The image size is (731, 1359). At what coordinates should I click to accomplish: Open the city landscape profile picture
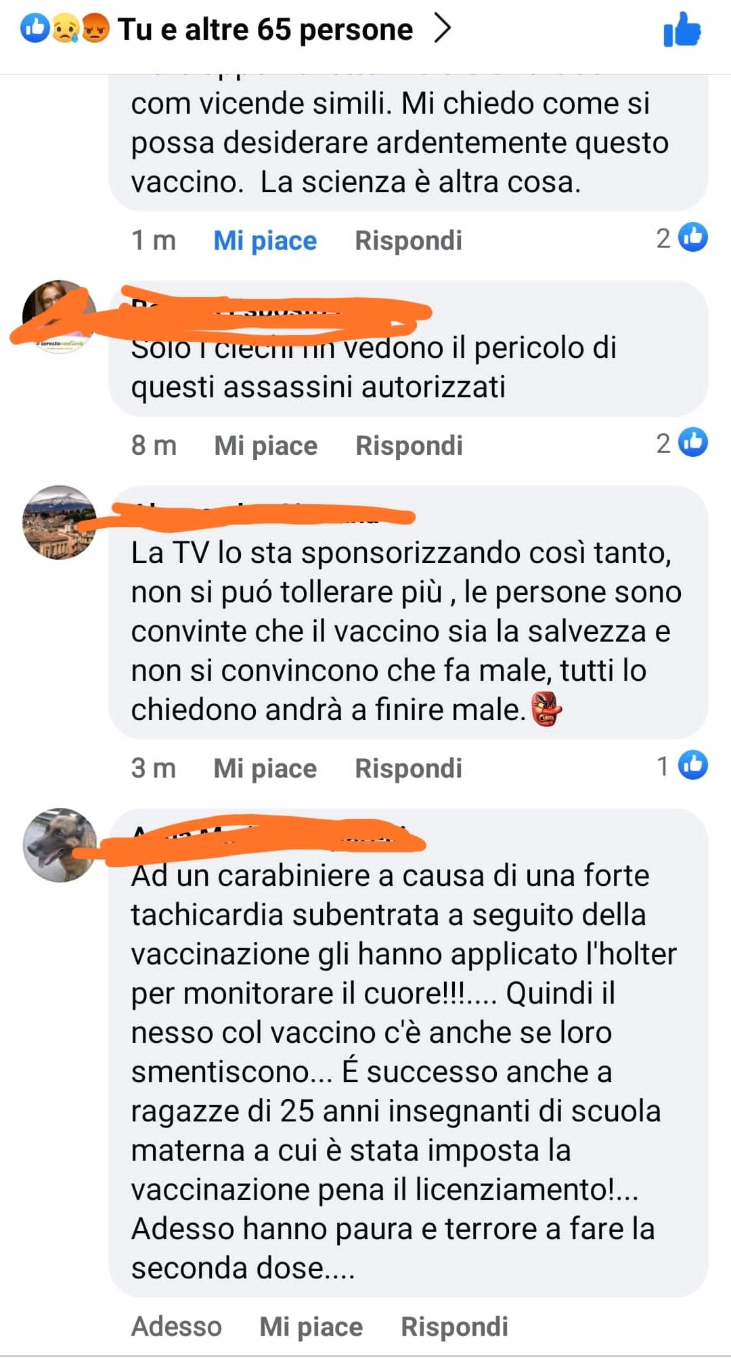(x=60, y=522)
